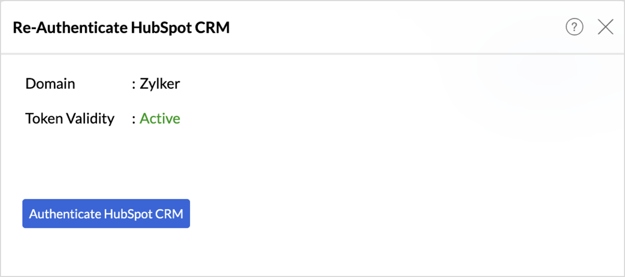625x277 pixels.
Task: Click the colon before Active
Action: tap(134, 119)
